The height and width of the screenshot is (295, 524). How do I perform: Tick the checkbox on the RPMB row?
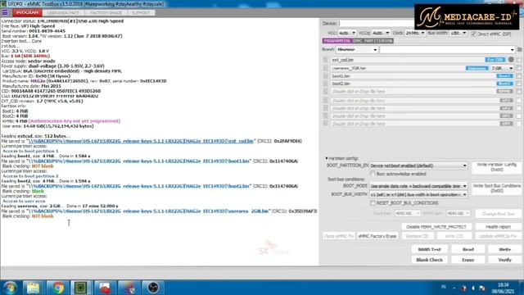click(519, 91)
